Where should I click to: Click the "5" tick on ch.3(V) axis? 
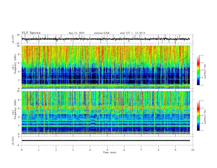click(x=19, y=137)
